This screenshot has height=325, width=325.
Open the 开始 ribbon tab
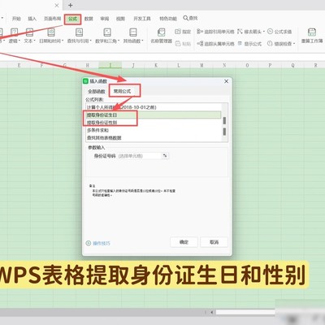click(16, 19)
